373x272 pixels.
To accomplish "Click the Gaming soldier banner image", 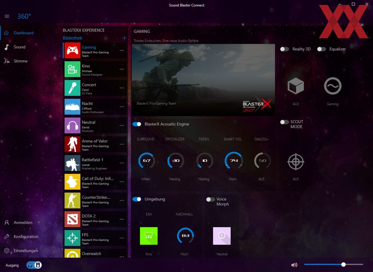I will point(203,80).
